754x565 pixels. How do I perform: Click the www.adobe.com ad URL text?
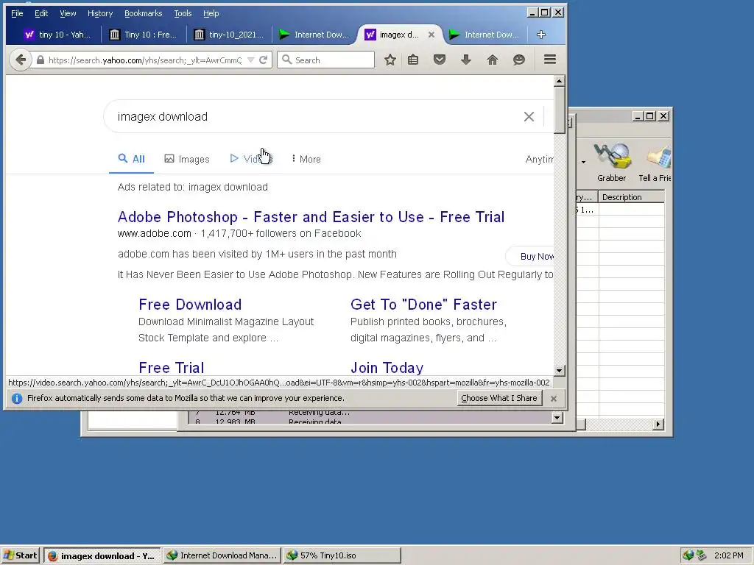click(155, 233)
